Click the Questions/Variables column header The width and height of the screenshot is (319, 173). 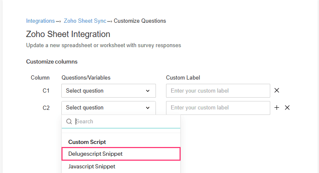tap(86, 77)
